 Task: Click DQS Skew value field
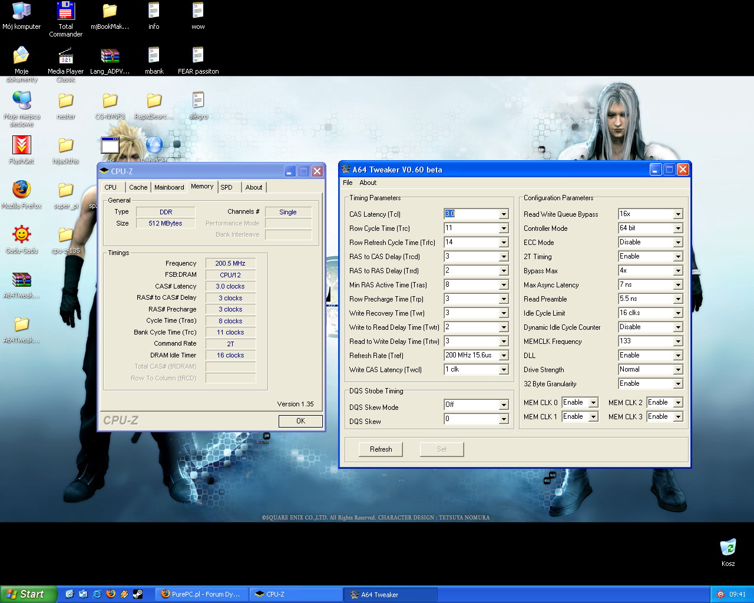[x=471, y=419]
